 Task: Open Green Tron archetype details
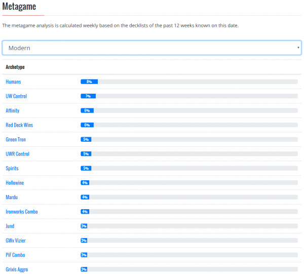coord(16,139)
